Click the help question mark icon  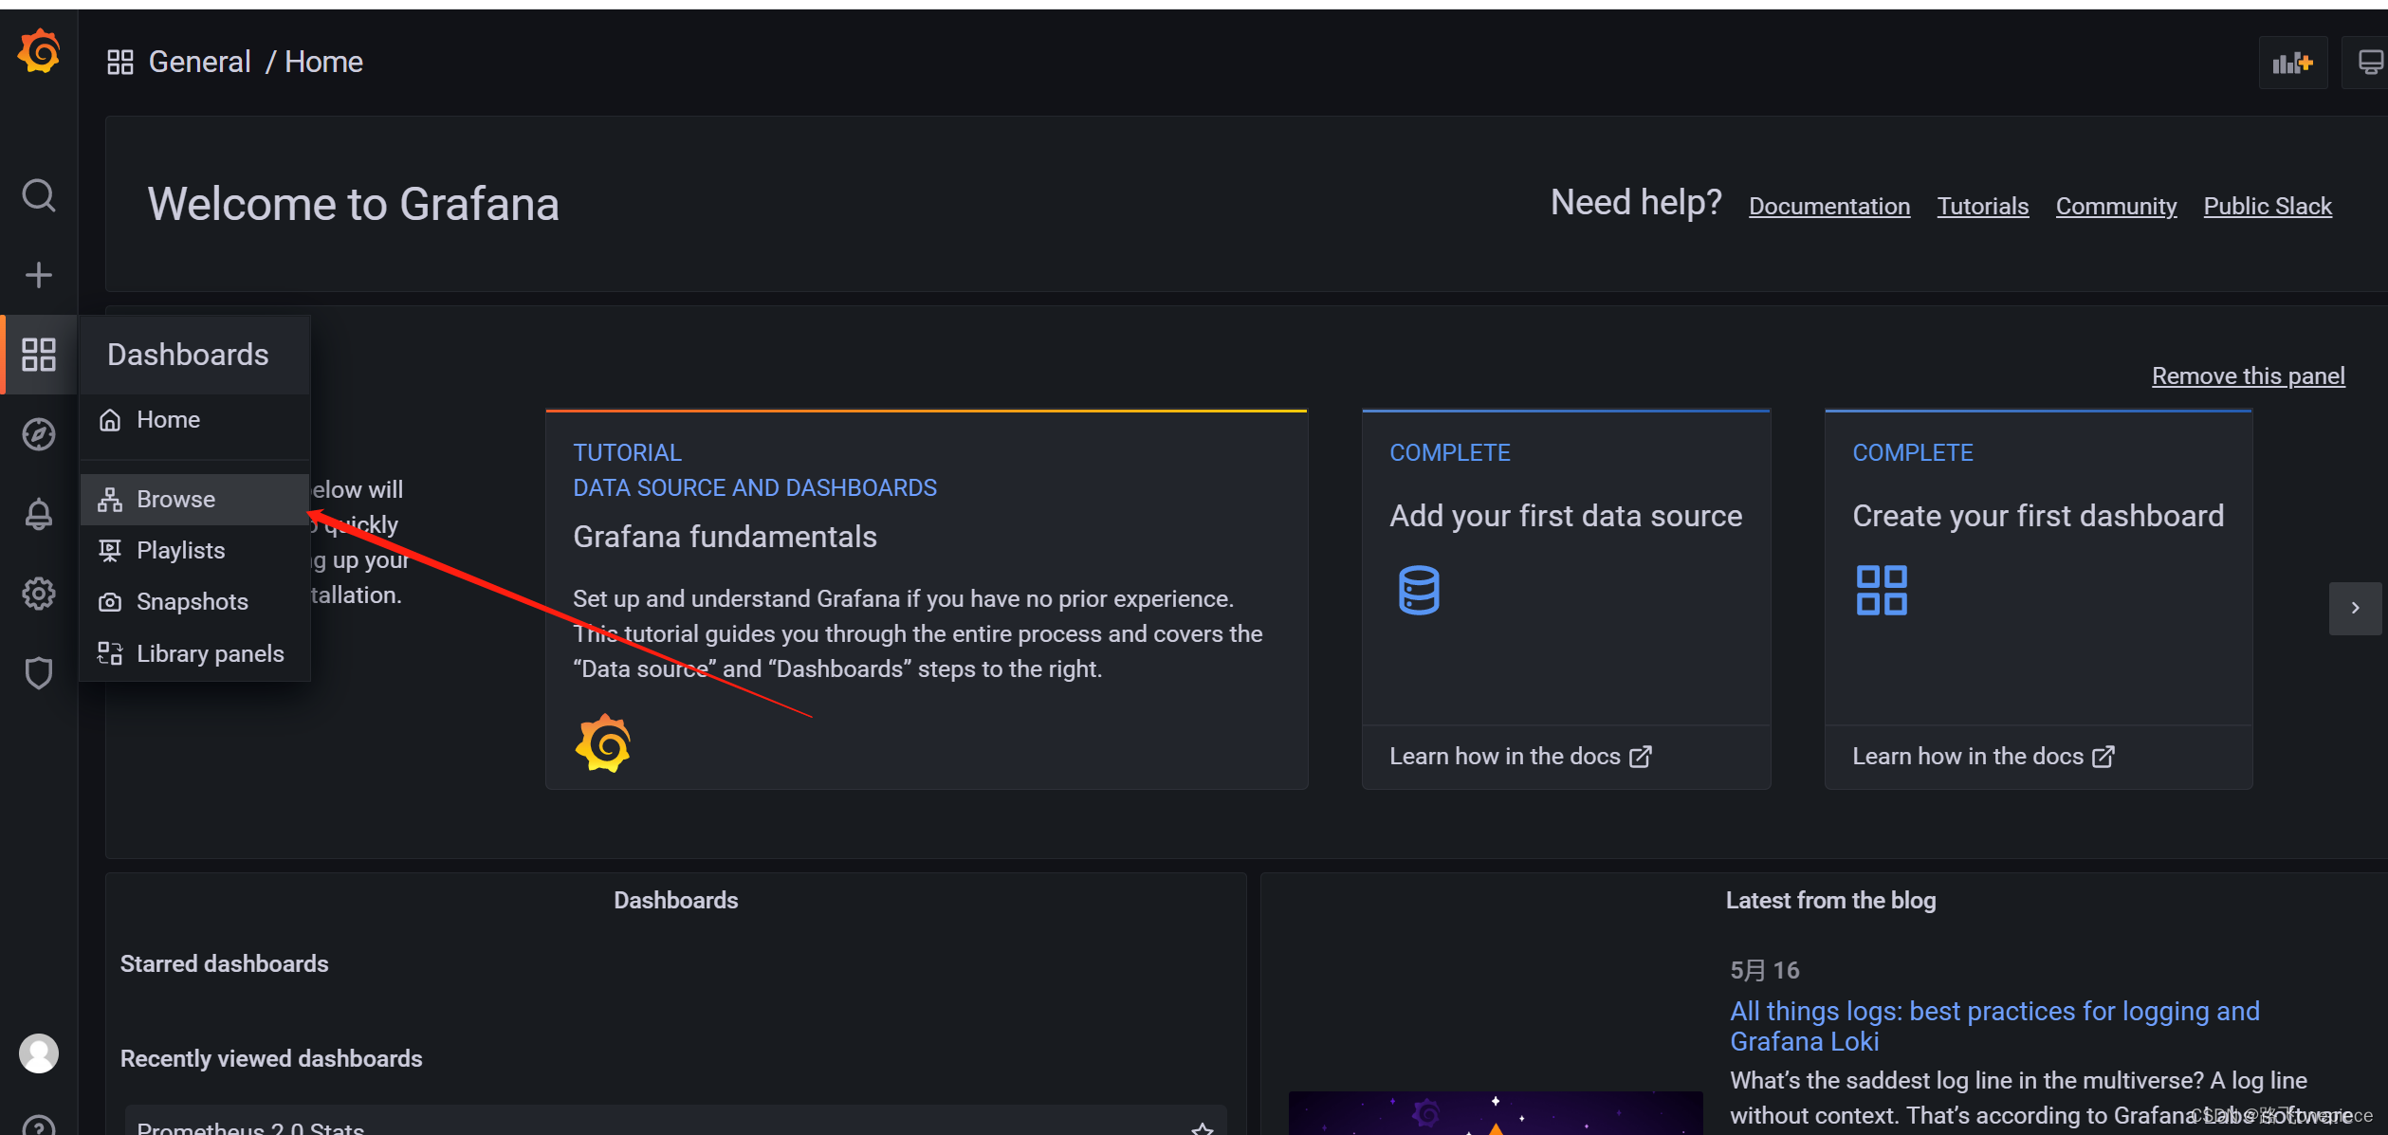click(x=39, y=1126)
